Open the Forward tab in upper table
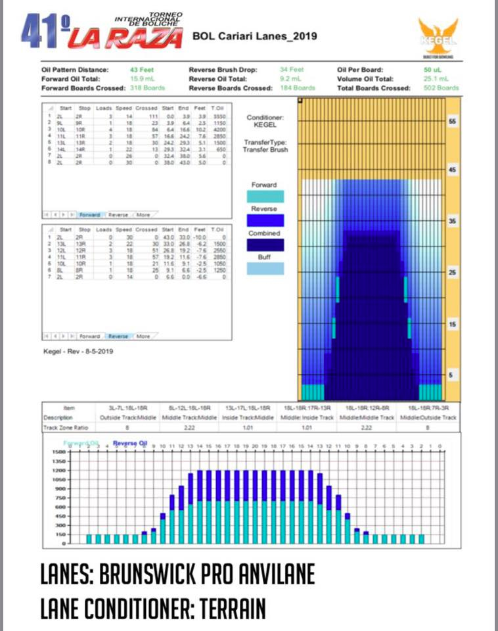This screenshot has width=498, height=631. tap(90, 215)
